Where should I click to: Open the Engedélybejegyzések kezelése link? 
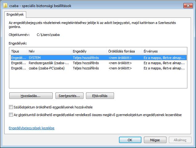pos(32,128)
